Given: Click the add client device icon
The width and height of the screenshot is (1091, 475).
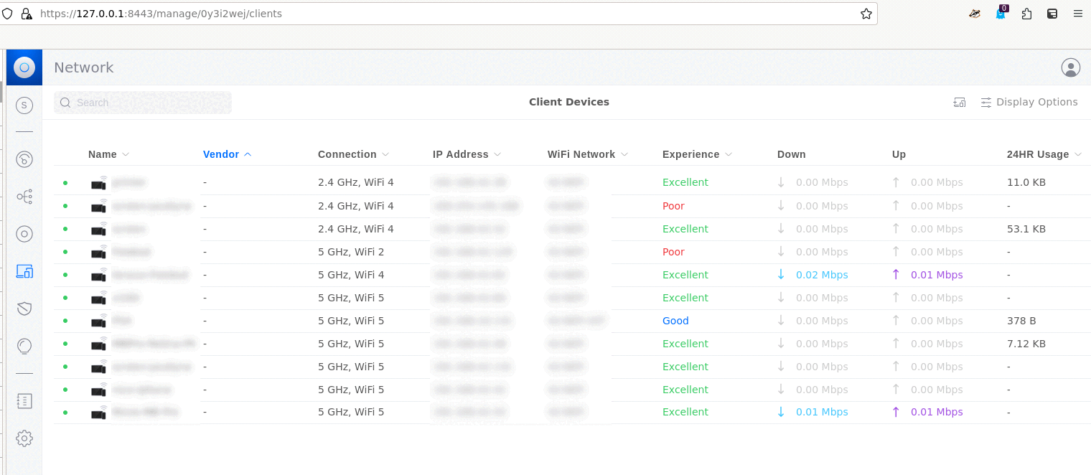Looking at the screenshot, I should 960,103.
